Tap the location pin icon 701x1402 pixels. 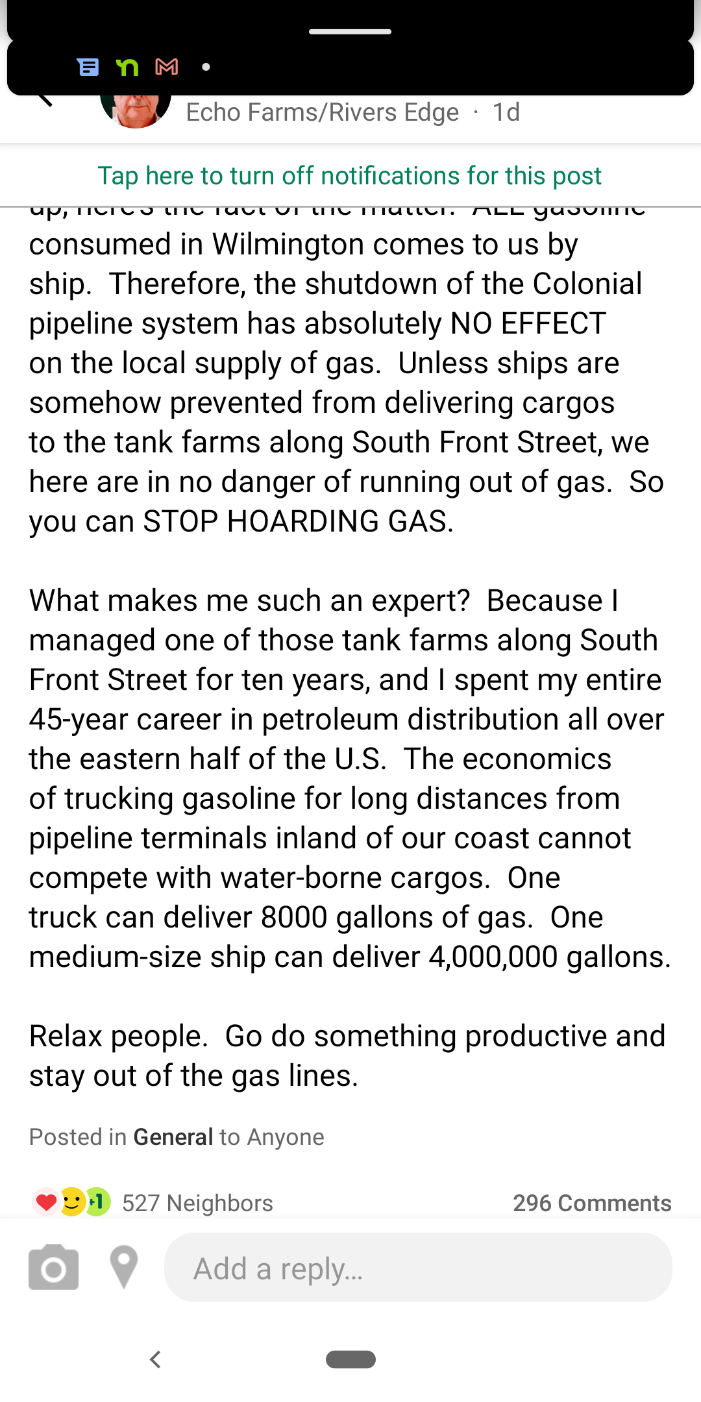pos(124,1267)
